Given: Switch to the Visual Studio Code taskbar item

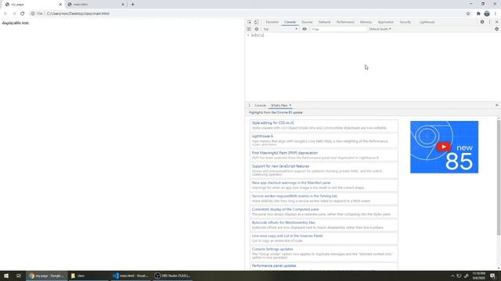Looking at the screenshot, I should point(131,276).
